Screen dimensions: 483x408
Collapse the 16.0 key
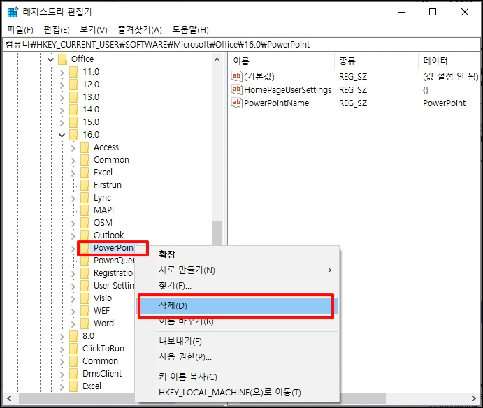[x=62, y=135]
